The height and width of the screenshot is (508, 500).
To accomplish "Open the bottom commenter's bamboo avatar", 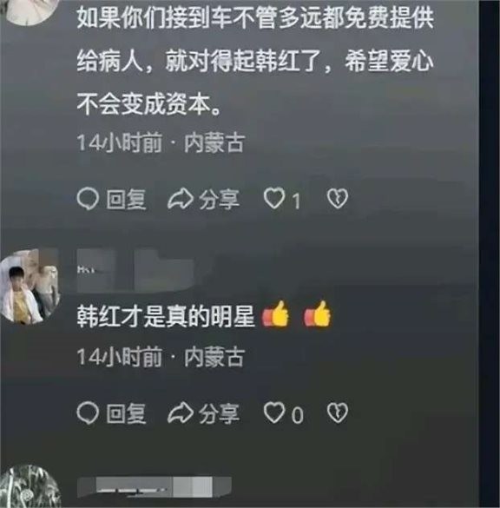I will (x=30, y=487).
